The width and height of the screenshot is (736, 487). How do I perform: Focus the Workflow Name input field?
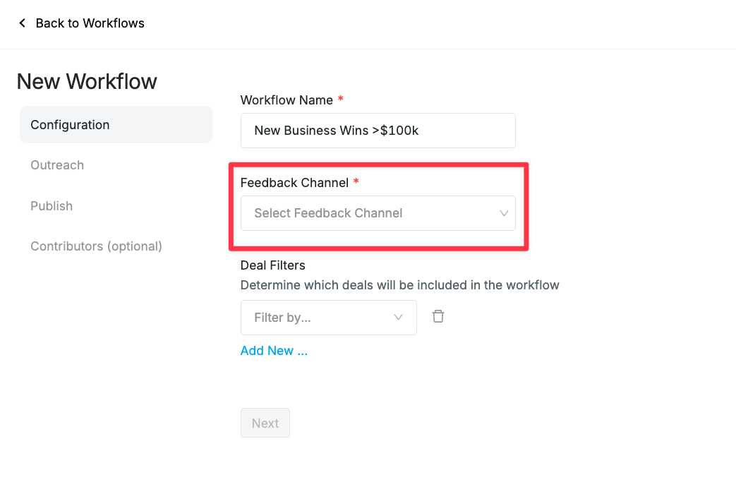378,131
